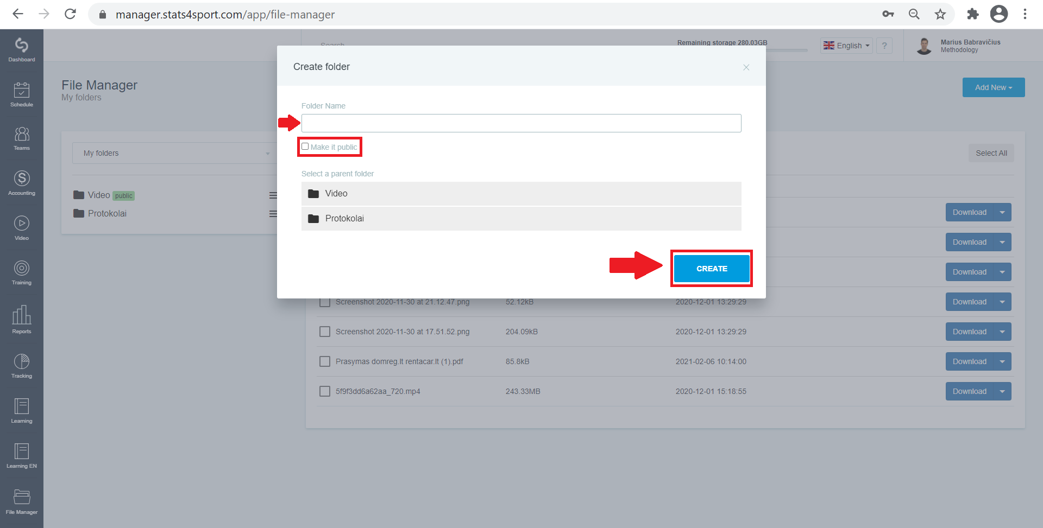The height and width of the screenshot is (528, 1043).
Task: Download the 5f9f3dd6a62aa_720.mp4 file
Action: [970, 391]
